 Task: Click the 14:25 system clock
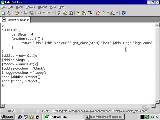pos(154,117)
